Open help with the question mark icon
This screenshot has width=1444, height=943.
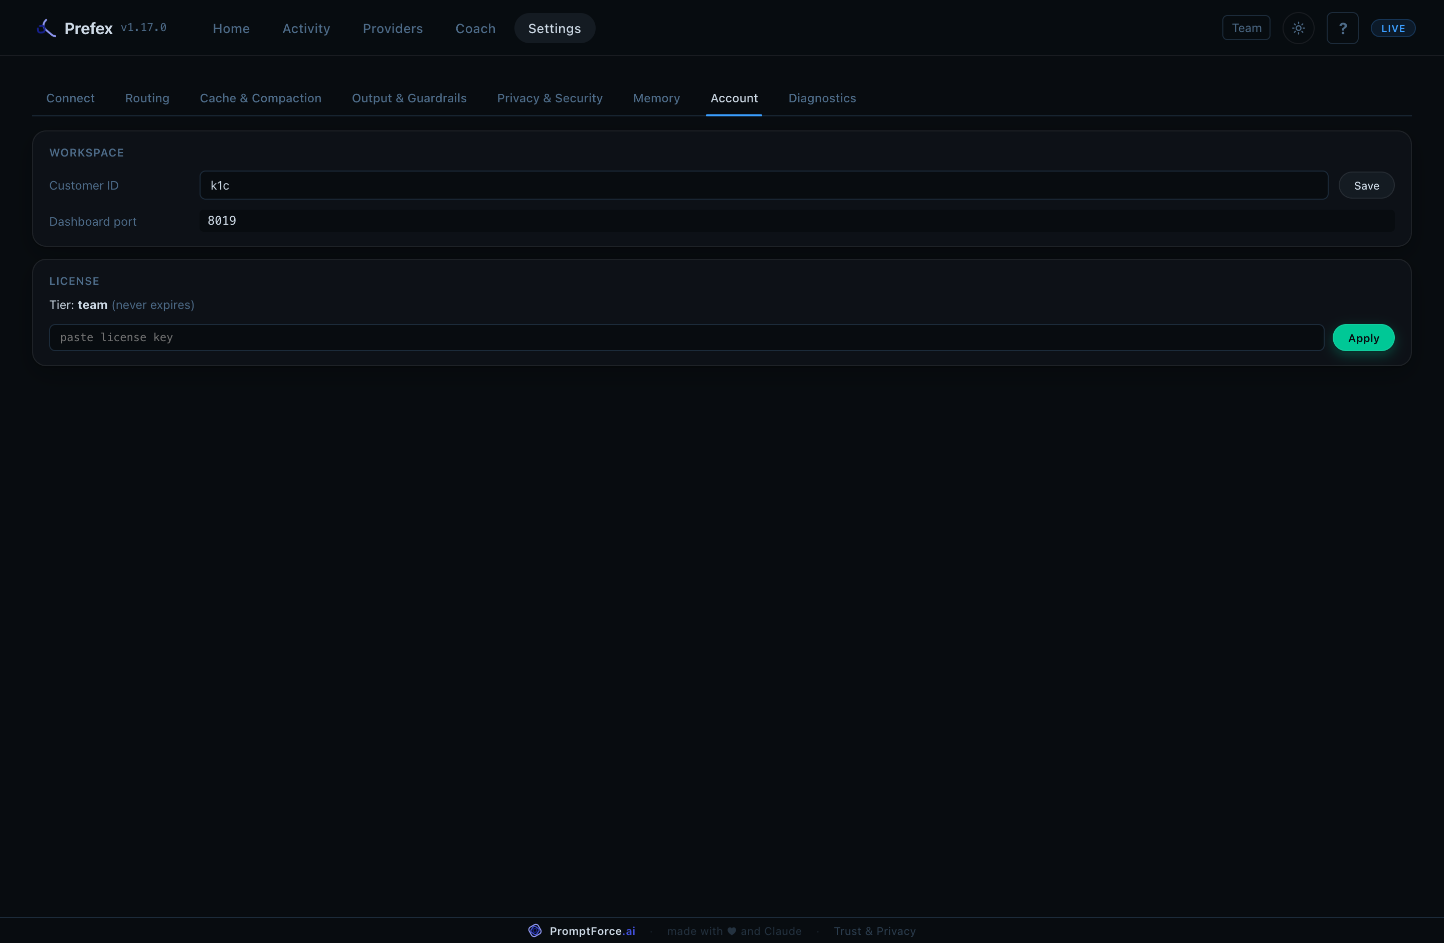[1342, 28]
